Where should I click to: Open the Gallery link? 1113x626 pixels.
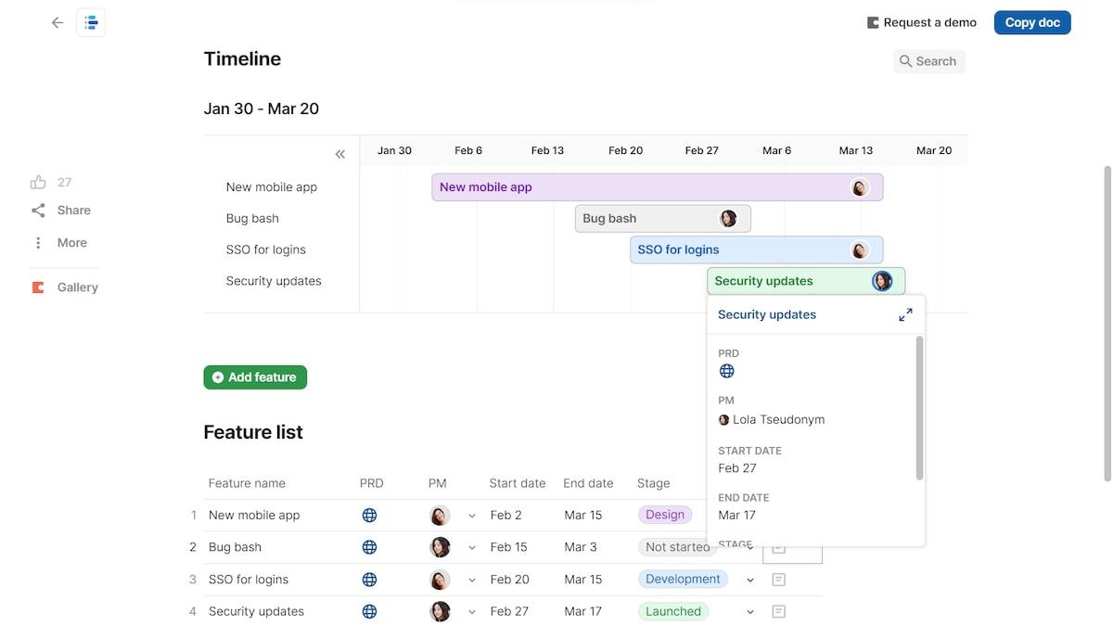pos(77,287)
